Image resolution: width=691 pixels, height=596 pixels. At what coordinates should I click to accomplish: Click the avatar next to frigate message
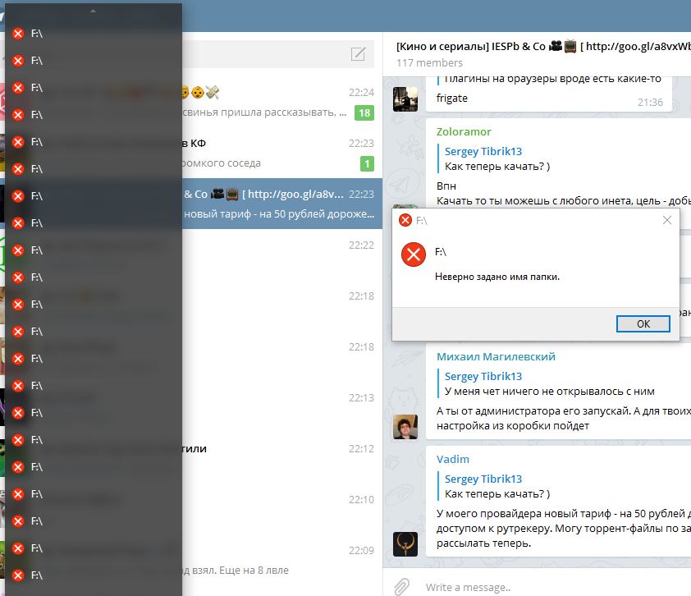point(405,99)
